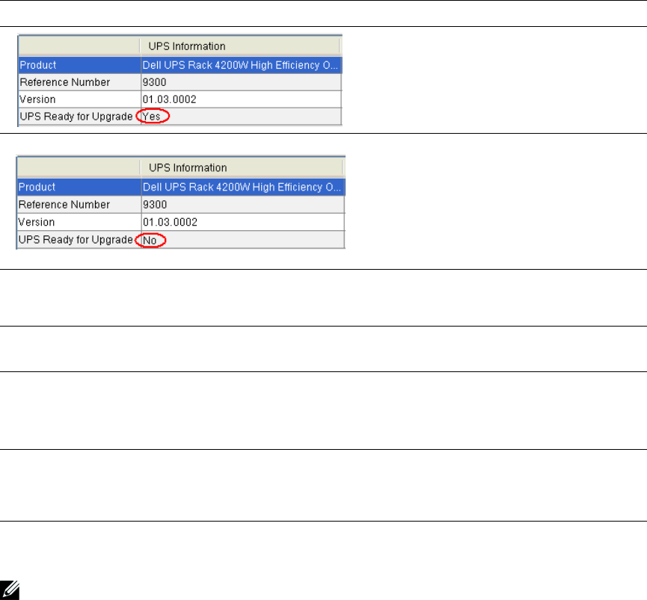Select the Product row label in the lower table
This screenshot has height=600, width=647.
[37, 187]
